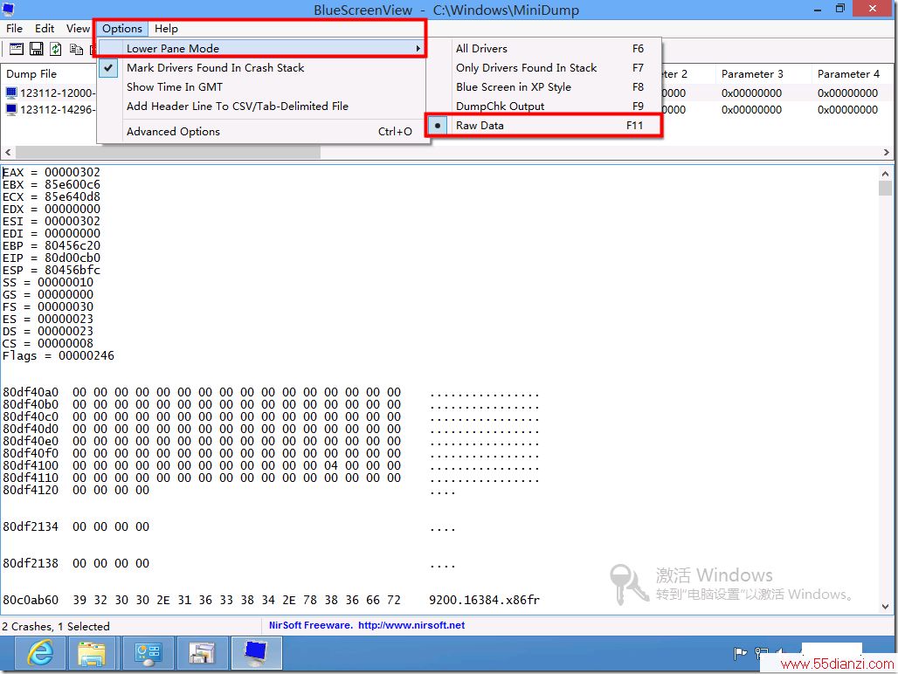Viewport: 898px width, 674px height.
Task: Select Blue Screen in XP Style mode
Action: (544, 87)
